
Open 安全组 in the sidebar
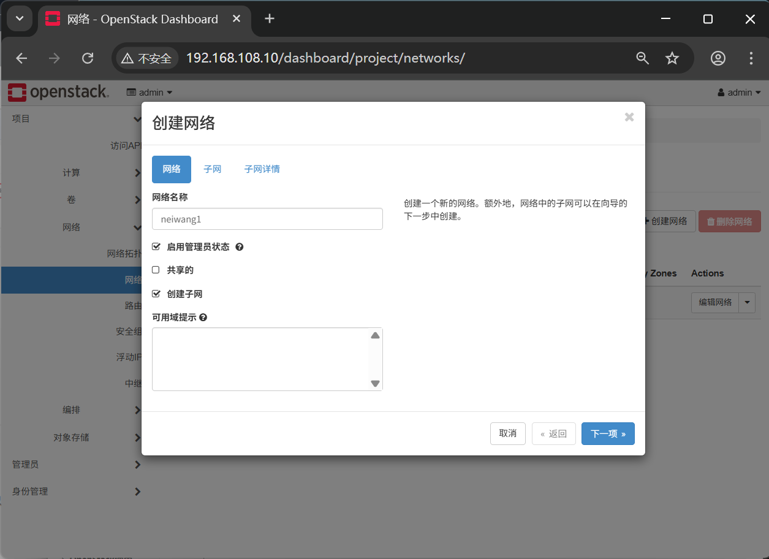pos(129,332)
